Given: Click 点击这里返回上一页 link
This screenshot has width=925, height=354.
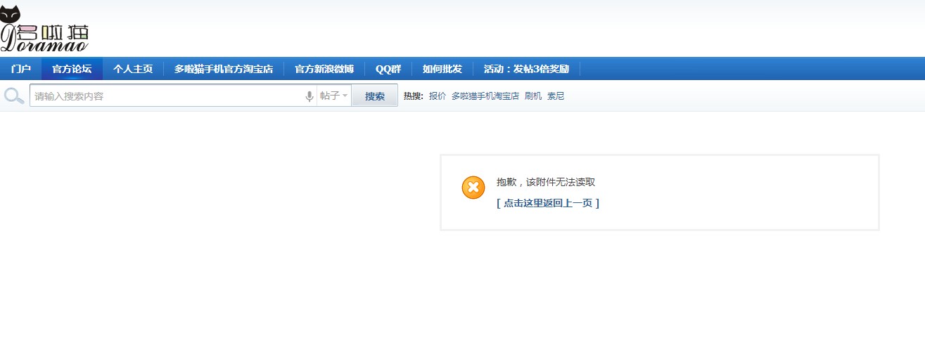Looking at the screenshot, I should [548, 203].
